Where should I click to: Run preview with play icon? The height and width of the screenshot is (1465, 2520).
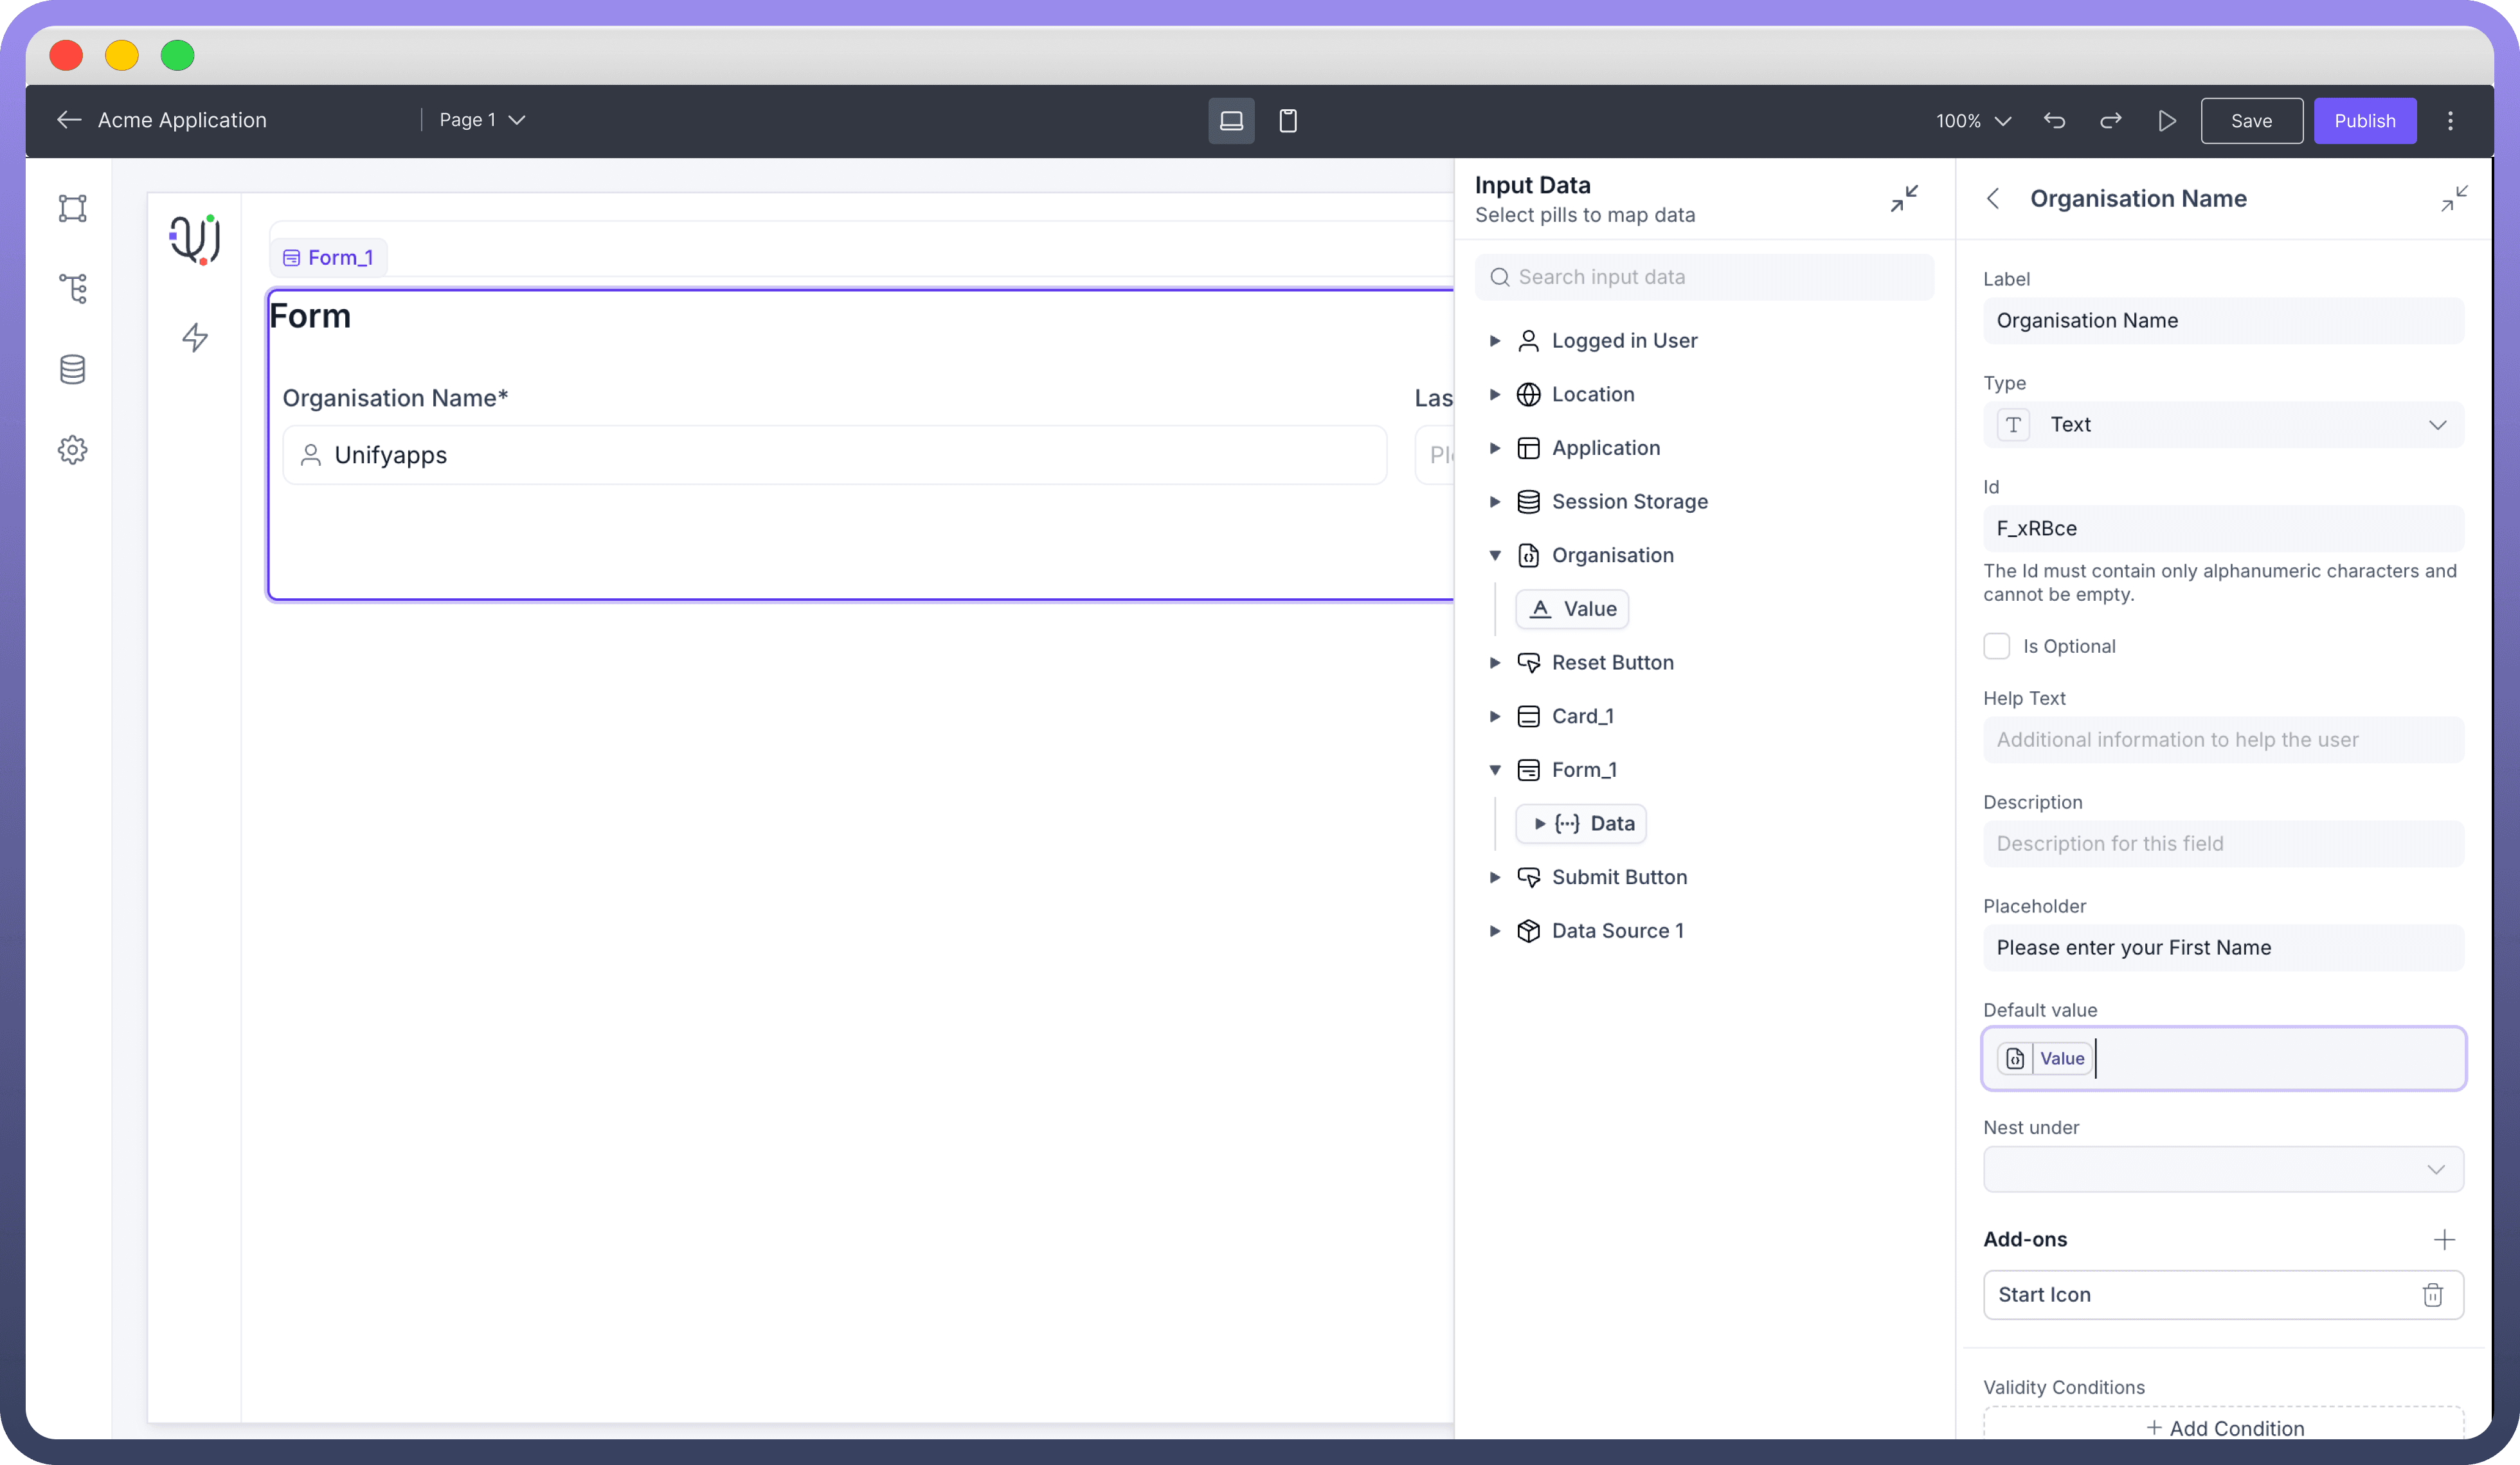2166,121
